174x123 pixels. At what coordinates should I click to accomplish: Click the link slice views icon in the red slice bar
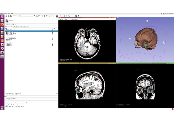[x=61, y=19]
